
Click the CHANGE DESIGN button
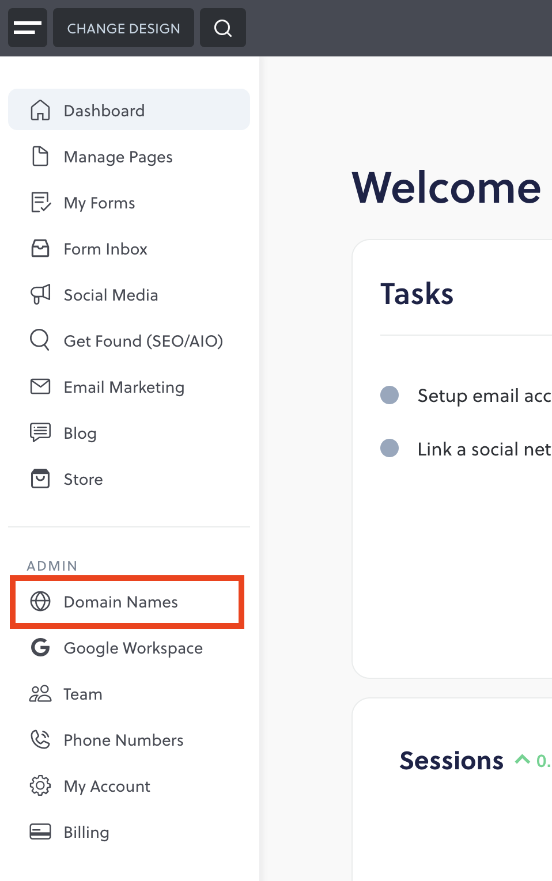[x=123, y=28]
